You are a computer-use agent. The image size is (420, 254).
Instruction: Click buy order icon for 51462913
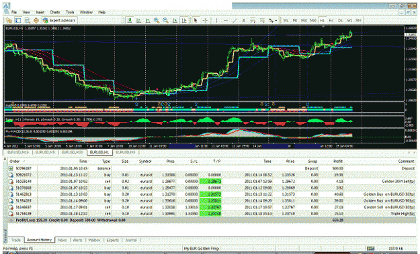coord(11,194)
